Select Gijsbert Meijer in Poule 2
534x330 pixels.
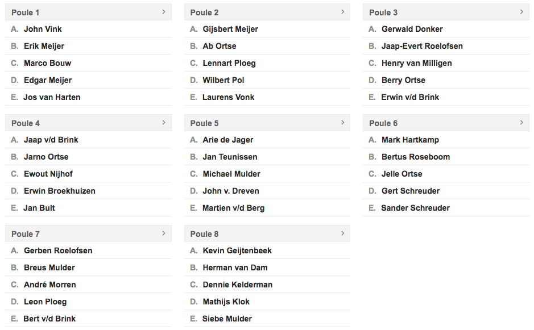pos(230,30)
